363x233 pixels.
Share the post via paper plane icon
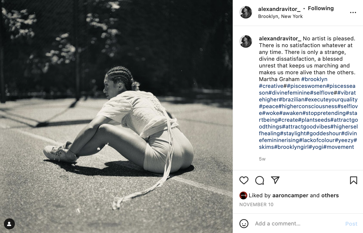pyautogui.click(x=275, y=180)
